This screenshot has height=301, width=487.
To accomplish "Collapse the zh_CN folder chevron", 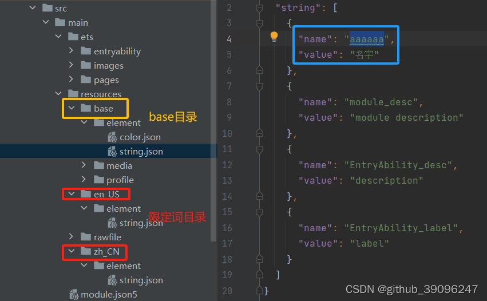I will (72, 251).
